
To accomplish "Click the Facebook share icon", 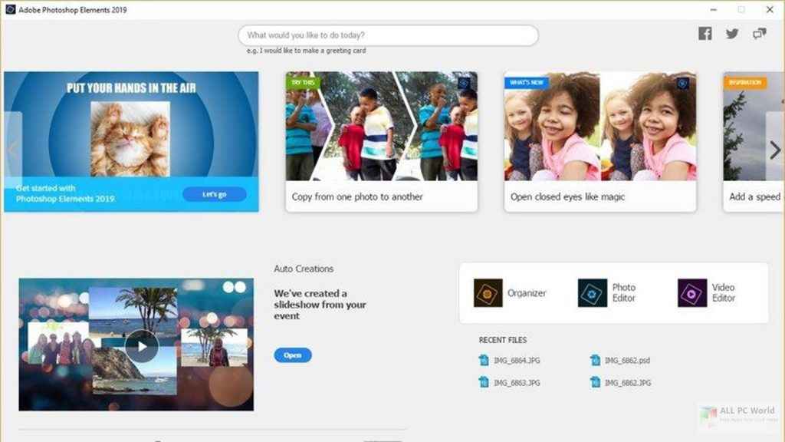I will 705,34.
